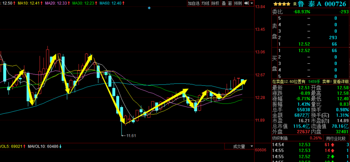The height and width of the screenshot is (162, 350).
Task: Click the 外盘 value 22637
Action: pyautogui.click(x=304, y=132)
